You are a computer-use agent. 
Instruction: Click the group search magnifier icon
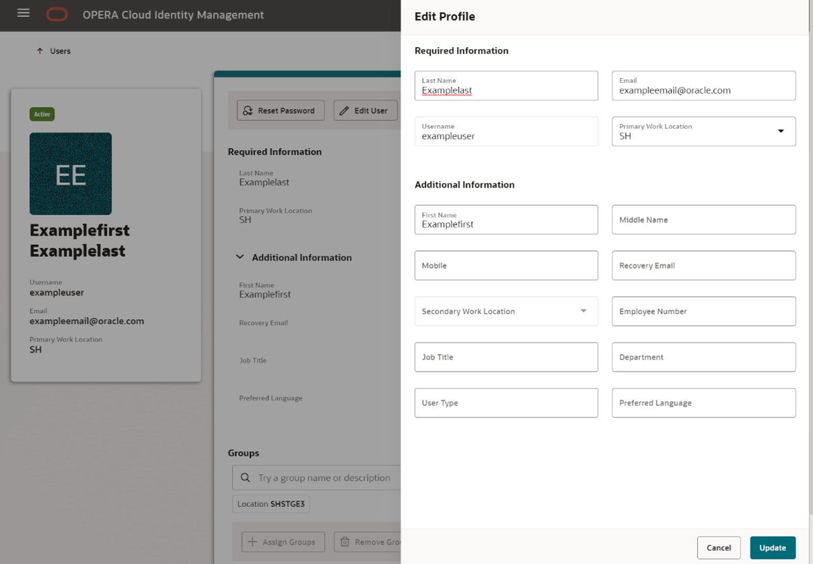tap(245, 477)
